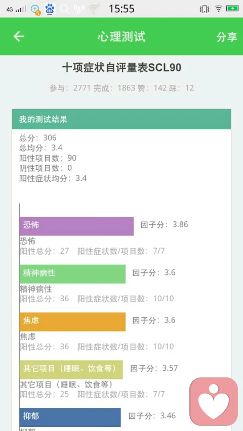This screenshot has height=431, width=243.
Task: Tap the purple 恐怖 factor bar
Action: pyautogui.click(x=76, y=226)
